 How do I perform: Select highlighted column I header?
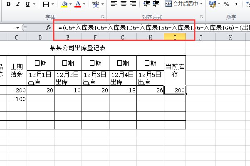click(175, 37)
